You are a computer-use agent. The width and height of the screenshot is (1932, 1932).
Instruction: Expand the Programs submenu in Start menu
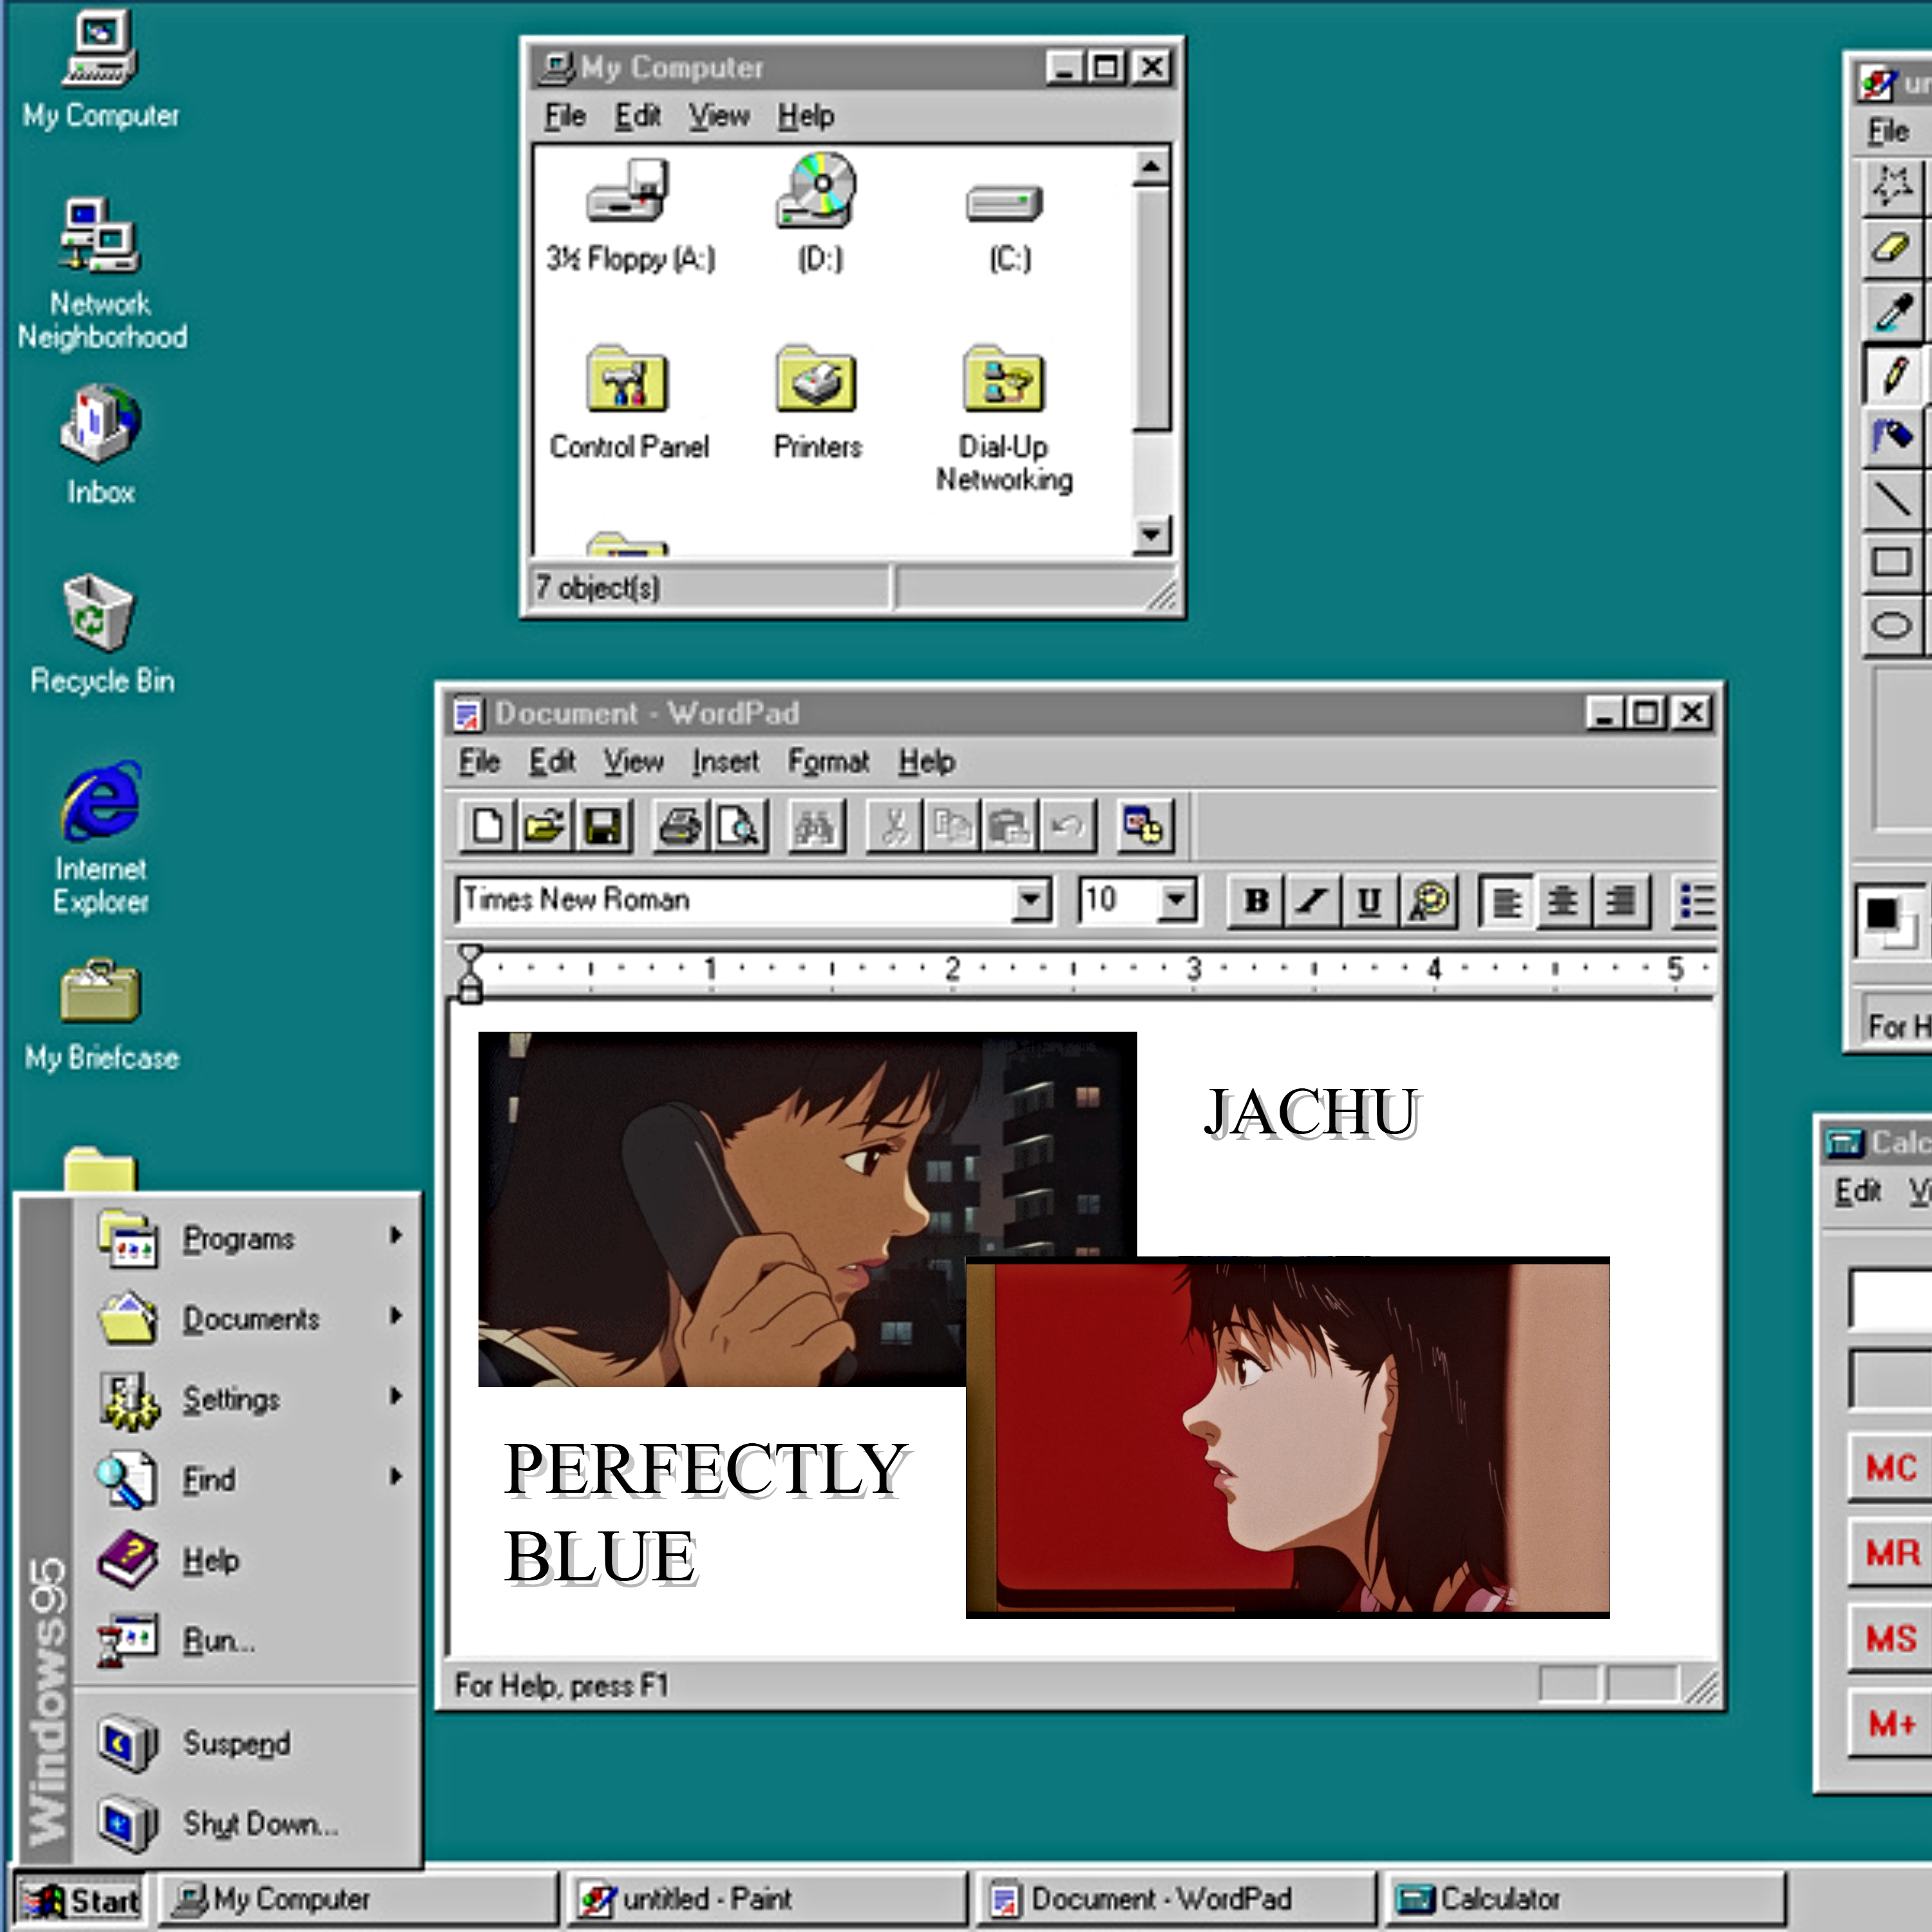click(240, 1239)
